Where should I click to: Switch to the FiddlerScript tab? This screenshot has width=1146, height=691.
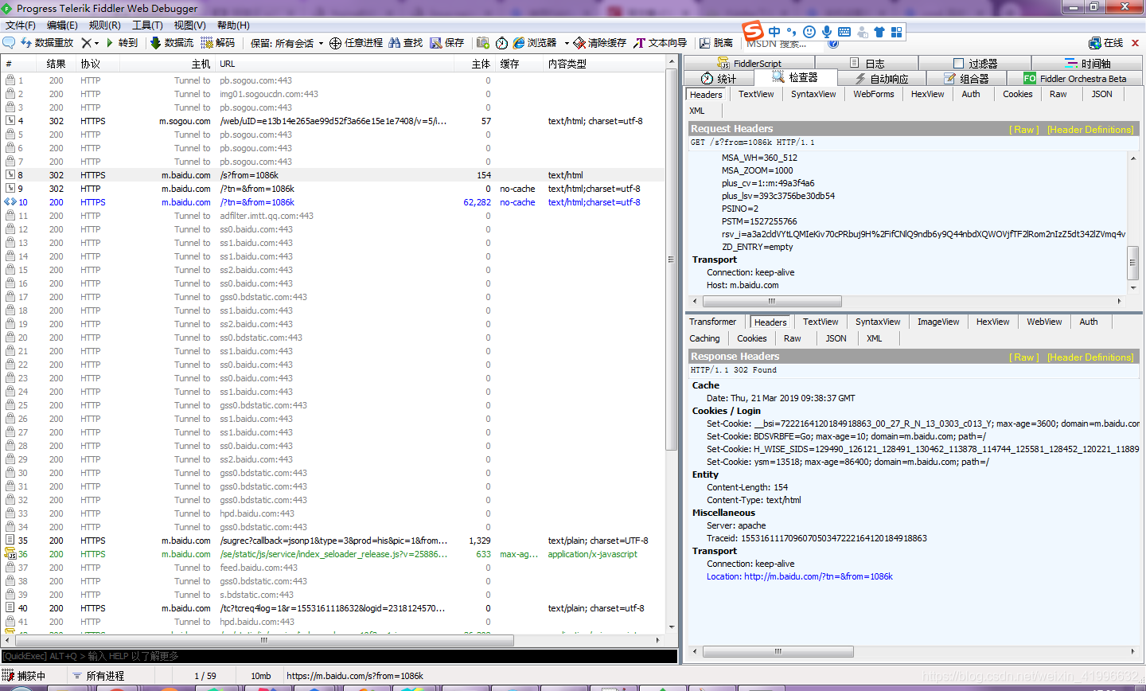click(749, 63)
